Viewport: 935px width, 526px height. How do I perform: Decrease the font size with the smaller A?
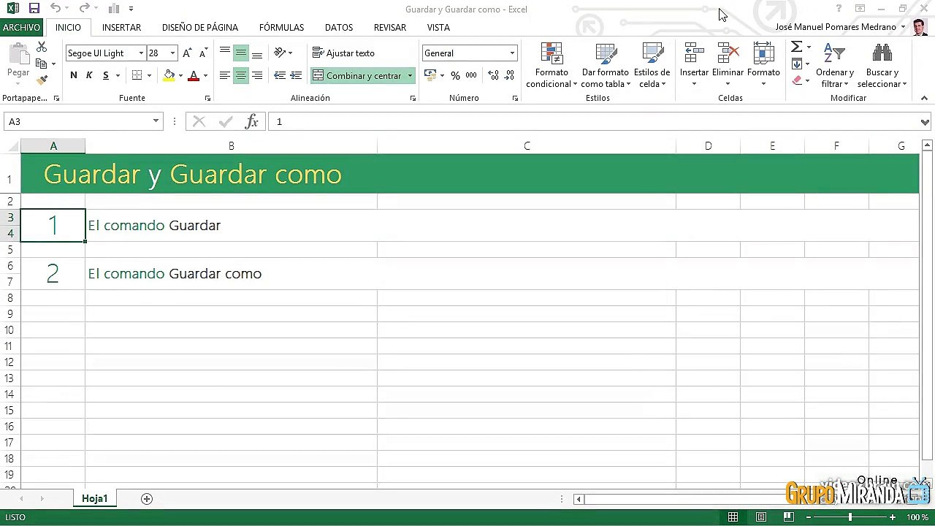point(203,53)
